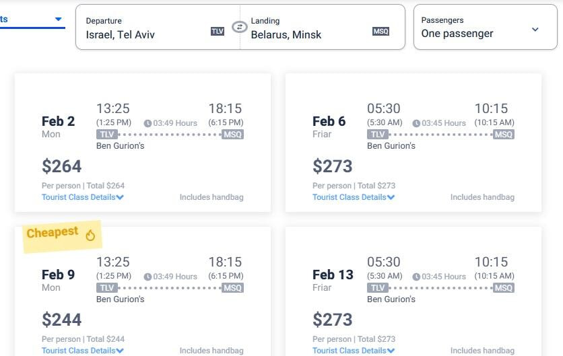Click the clock icon on the Feb 6 flight
This screenshot has width=563, height=356.
click(x=416, y=123)
